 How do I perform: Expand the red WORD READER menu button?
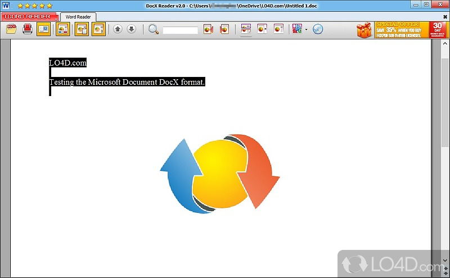click(29, 17)
